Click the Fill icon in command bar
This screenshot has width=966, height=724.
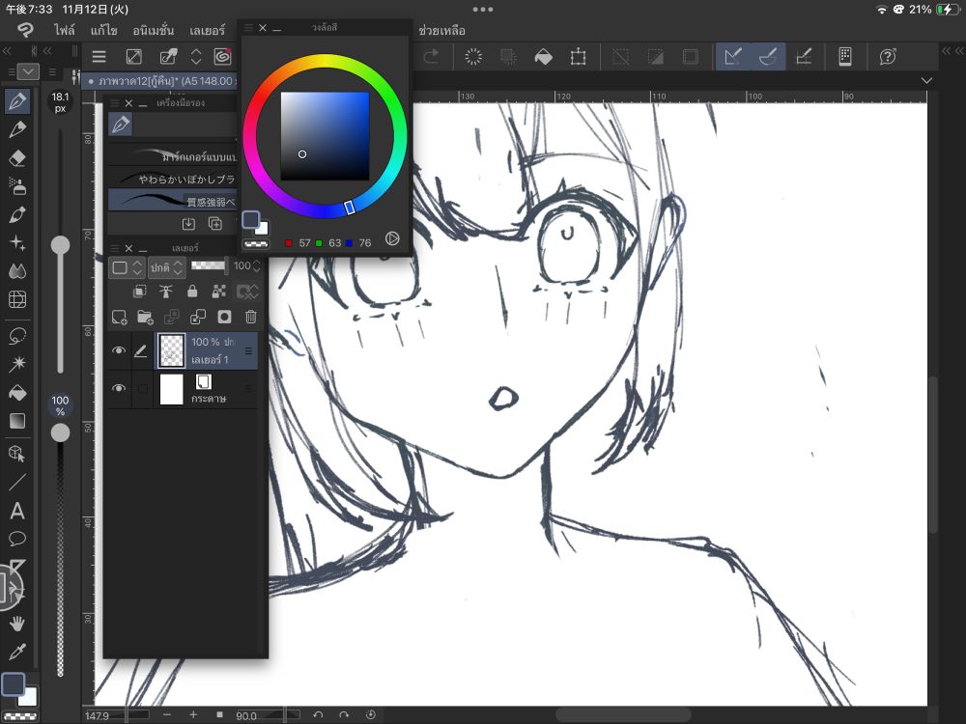[543, 57]
